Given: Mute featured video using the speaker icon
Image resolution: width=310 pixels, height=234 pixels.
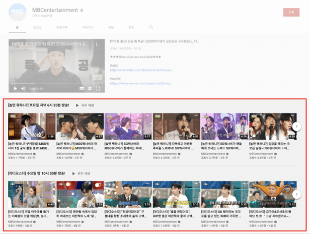Looking at the screenshot, I should coord(23,88).
